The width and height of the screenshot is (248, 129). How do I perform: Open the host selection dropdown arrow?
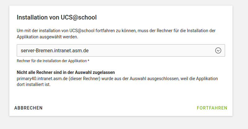218,50
